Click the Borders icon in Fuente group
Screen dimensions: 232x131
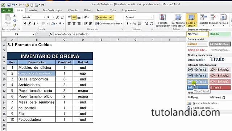click(43, 23)
